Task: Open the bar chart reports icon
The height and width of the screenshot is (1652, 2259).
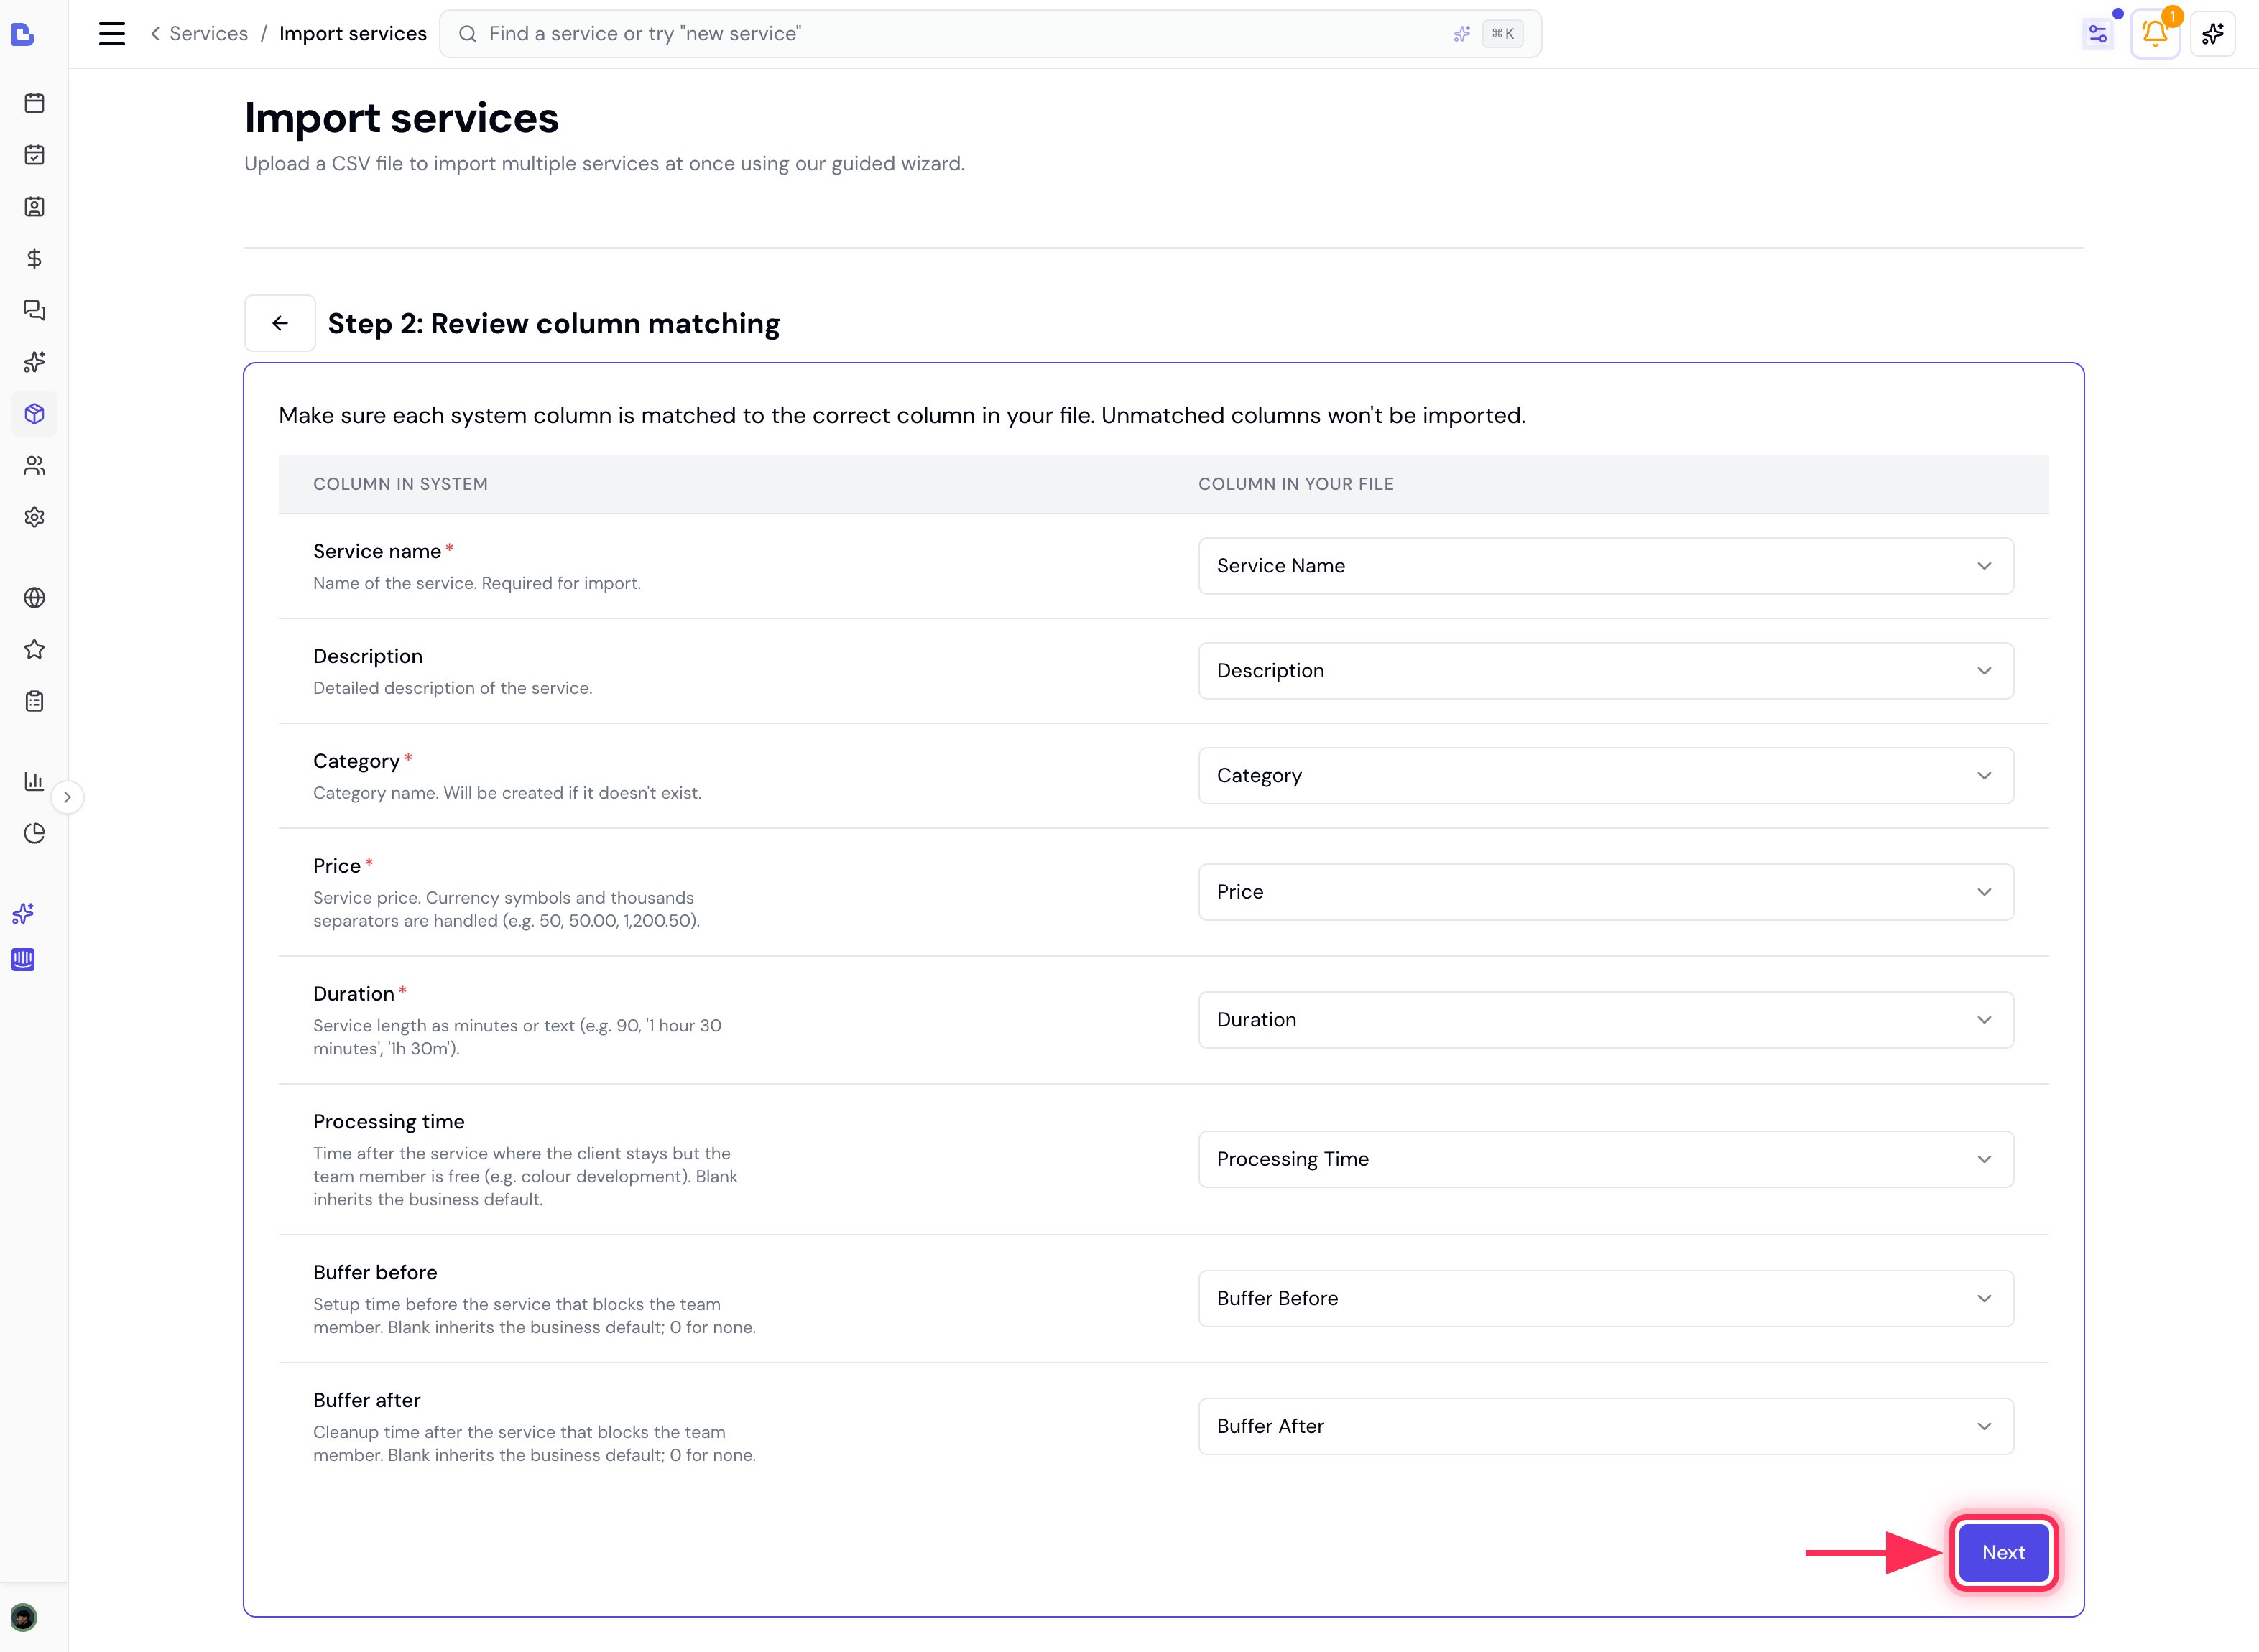Action: point(34,781)
